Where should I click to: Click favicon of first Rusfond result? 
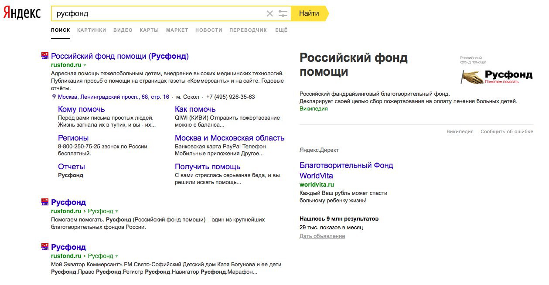point(45,56)
